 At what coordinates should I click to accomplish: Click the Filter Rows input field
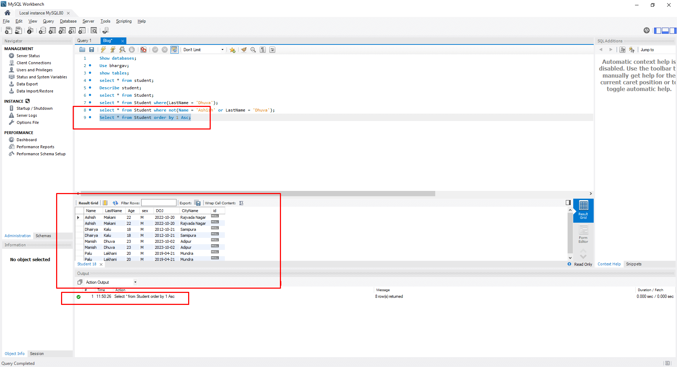159,203
